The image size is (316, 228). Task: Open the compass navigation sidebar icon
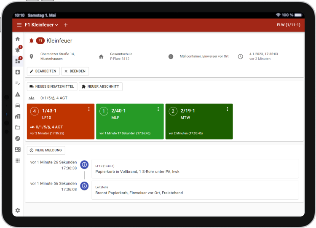pos(18,138)
